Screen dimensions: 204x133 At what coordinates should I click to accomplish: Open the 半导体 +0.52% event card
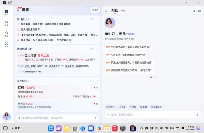point(57,105)
